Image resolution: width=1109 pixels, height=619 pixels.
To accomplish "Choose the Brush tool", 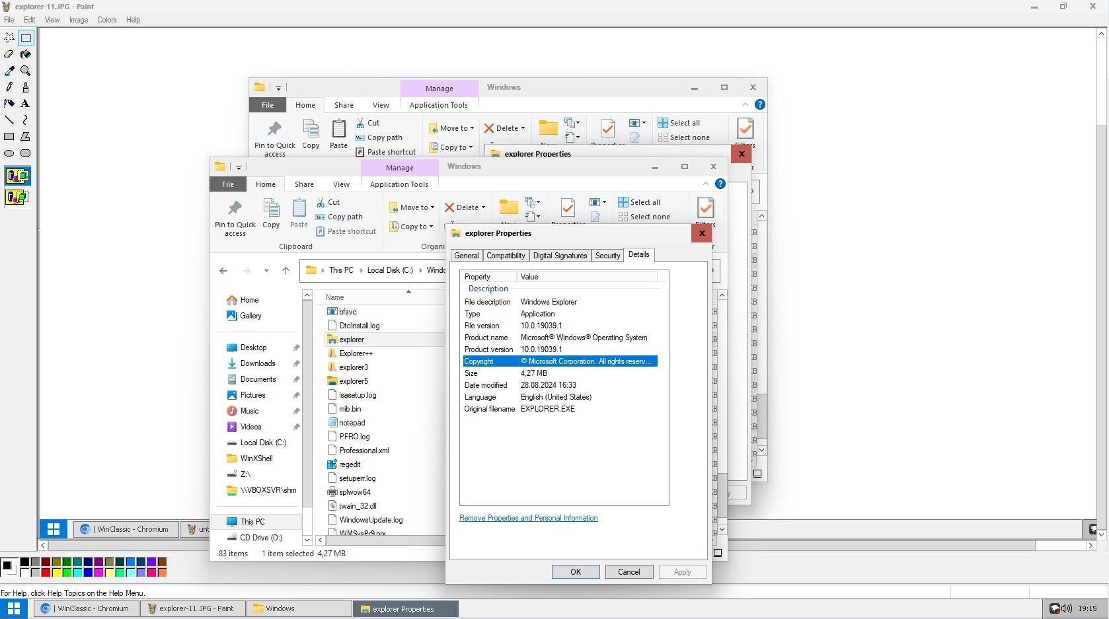I will coord(26,87).
